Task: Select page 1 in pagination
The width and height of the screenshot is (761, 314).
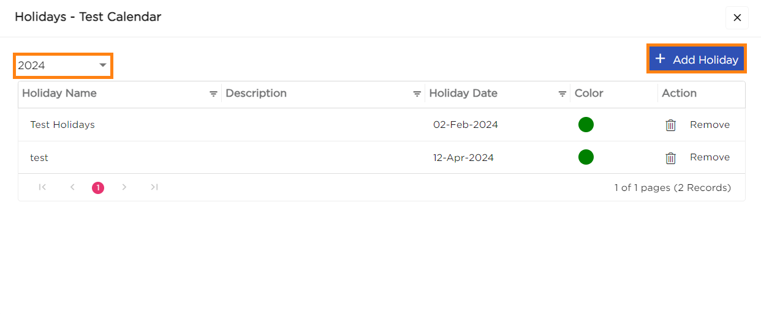Action: click(98, 188)
